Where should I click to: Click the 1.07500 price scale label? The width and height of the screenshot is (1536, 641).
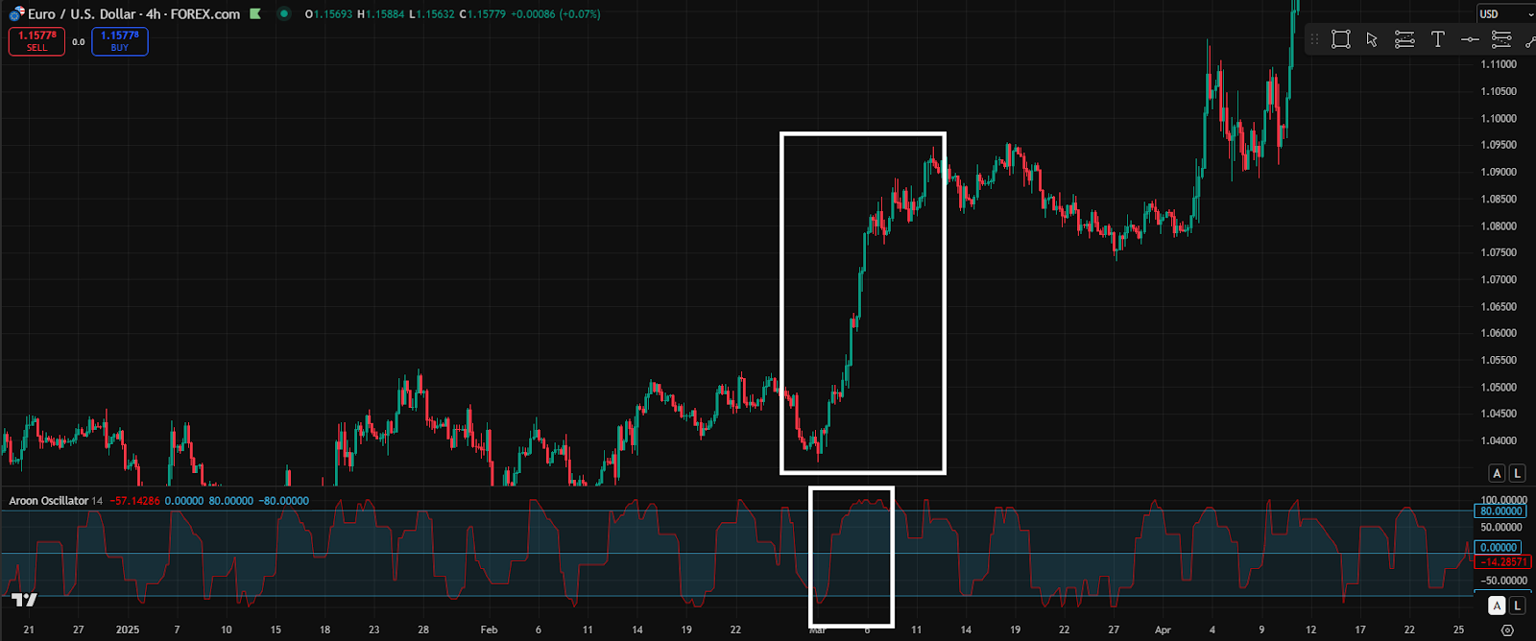tap(1499, 253)
